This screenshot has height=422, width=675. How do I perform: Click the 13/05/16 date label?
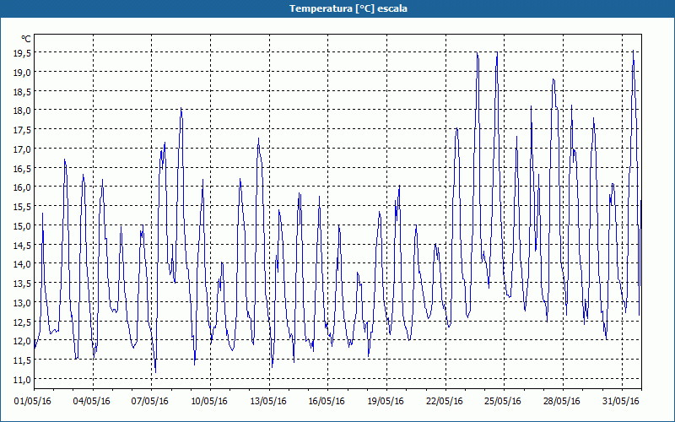click(267, 401)
